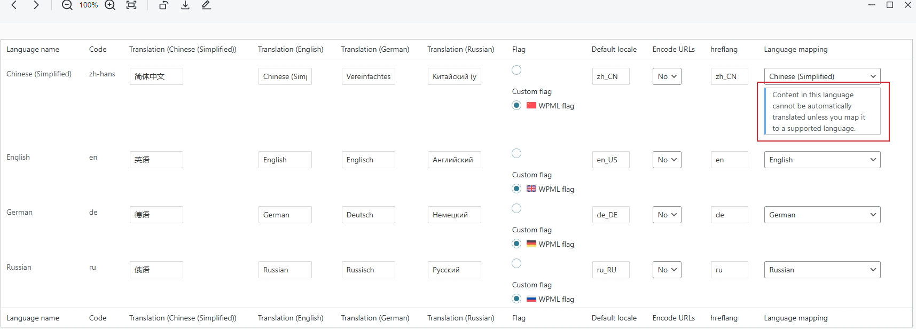Screen dimensions: 916x329
Task: Go to the previous image
Action: click(x=14, y=5)
